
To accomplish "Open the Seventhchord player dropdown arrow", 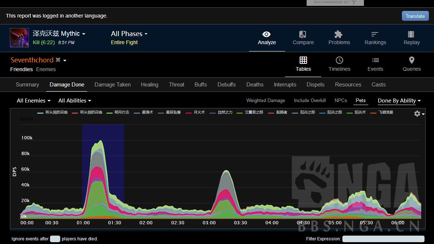I will [65, 60].
